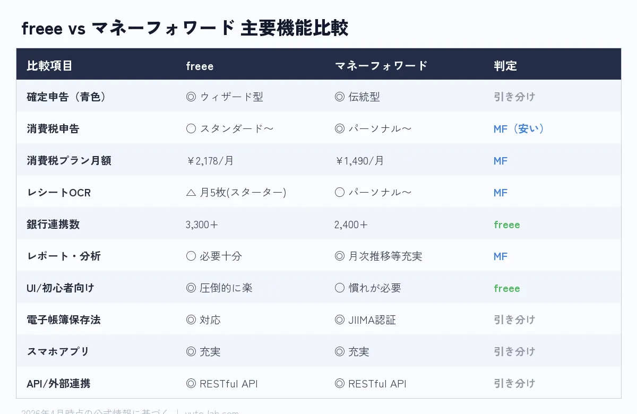The height and width of the screenshot is (414, 637).
Task: Click the blue MF verdict for レポート・分析
Action: [x=500, y=256]
